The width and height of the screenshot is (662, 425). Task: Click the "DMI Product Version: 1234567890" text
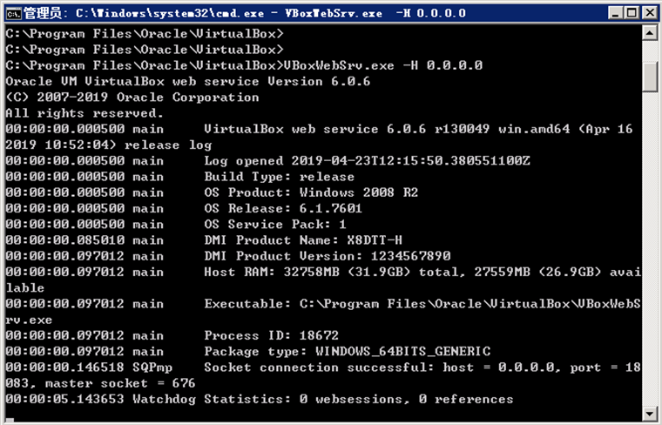point(328,256)
